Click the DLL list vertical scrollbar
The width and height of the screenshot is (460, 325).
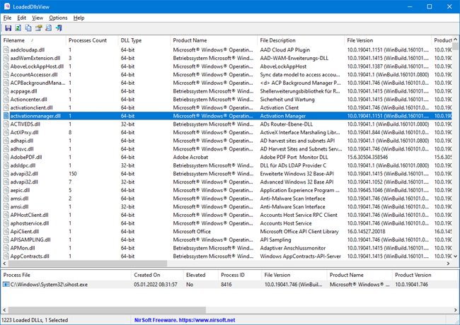(455, 141)
